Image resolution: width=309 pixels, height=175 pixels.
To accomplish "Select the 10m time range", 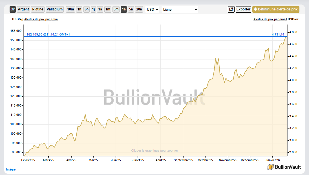I will point(70,9).
